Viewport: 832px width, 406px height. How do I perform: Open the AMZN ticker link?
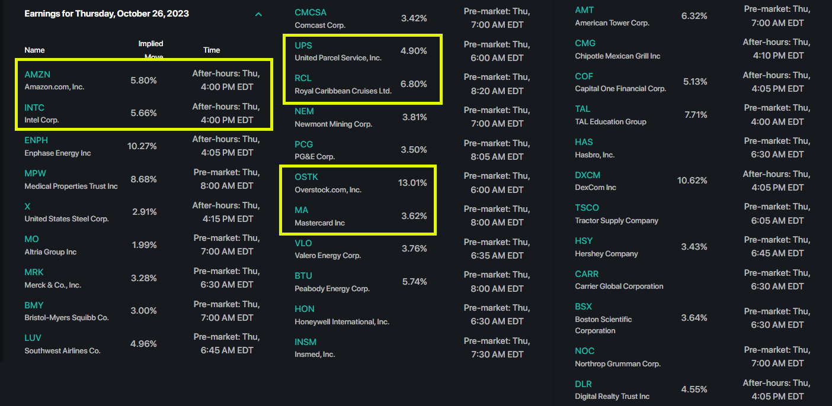click(37, 75)
